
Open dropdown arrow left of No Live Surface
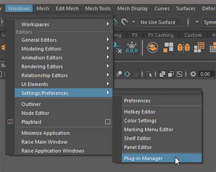(134, 22)
